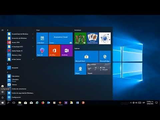
Task: Open Access 2016 from the app list
Action: pyautogui.click(x=21, y=42)
